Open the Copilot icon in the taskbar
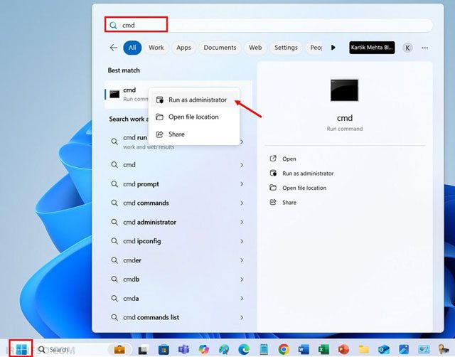 204,350
